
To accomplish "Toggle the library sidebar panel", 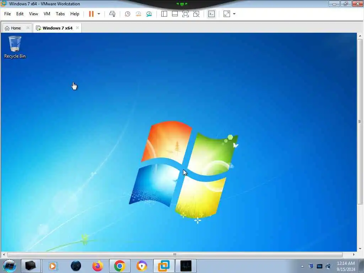I will click(164, 14).
